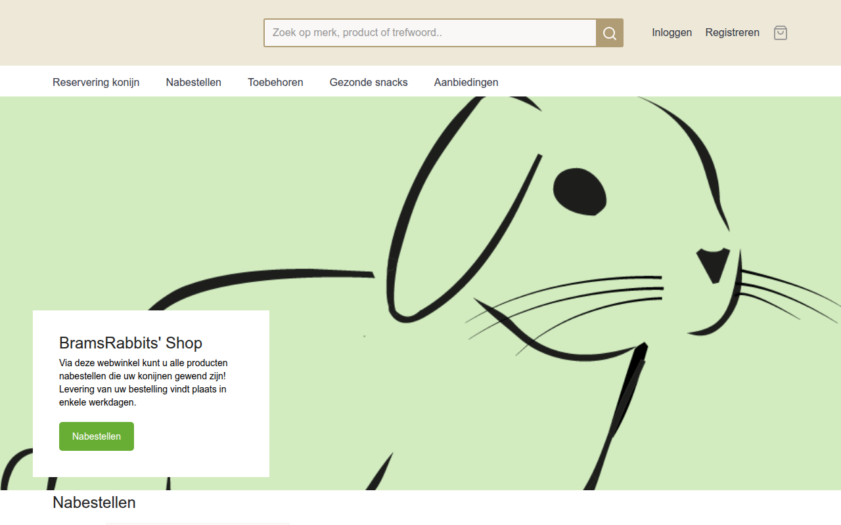Open the Reservering konijn menu item
Viewport: 841px width, 525px height.
tap(96, 83)
